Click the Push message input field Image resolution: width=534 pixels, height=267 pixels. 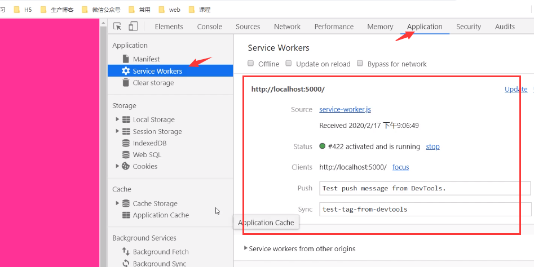pos(425,188)
